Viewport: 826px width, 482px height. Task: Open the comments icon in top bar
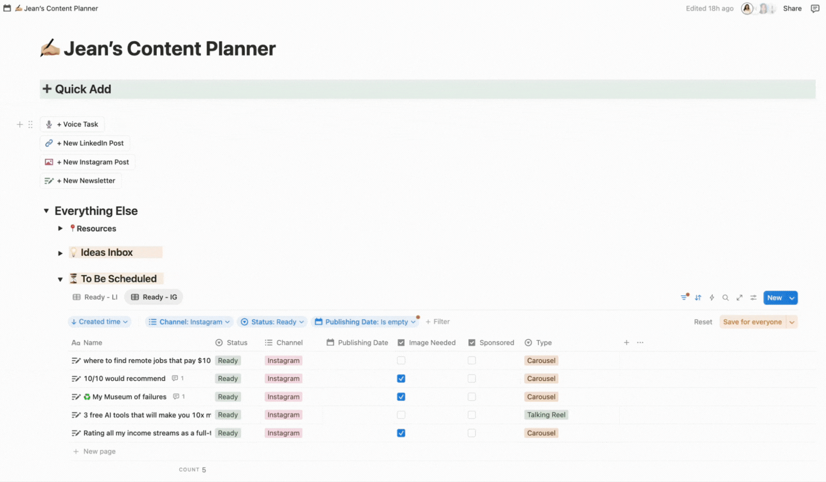[815, 8]
